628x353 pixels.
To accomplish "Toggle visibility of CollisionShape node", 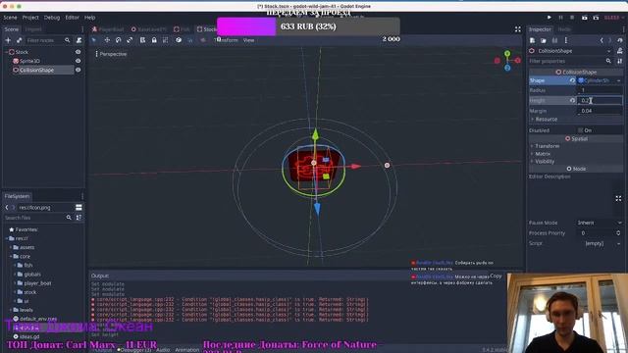I will point(78,70).
